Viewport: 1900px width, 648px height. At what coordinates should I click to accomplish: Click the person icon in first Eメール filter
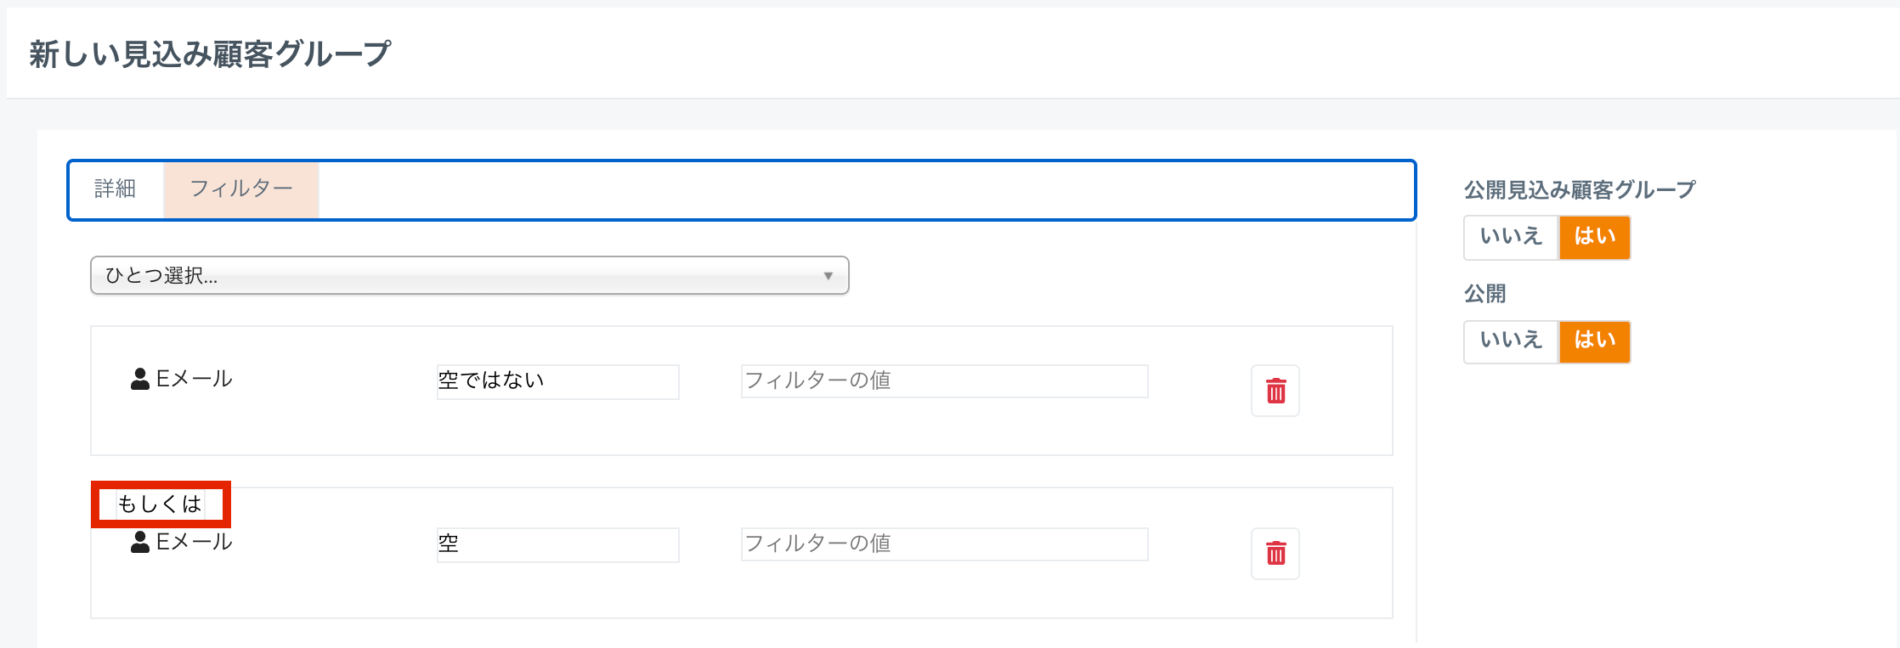coord(140,379)
